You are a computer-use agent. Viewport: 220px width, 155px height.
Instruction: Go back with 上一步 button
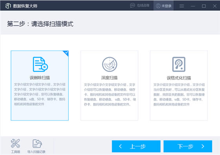[x=136, y=146]
